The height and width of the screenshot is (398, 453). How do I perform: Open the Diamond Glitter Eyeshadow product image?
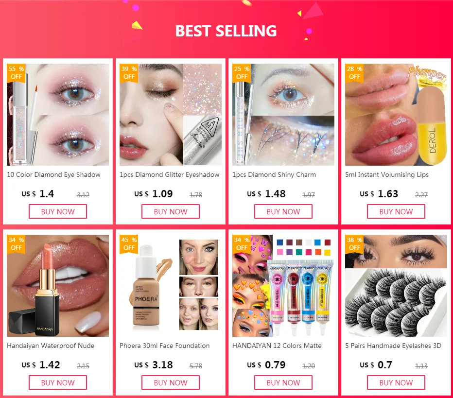(171, 115)
